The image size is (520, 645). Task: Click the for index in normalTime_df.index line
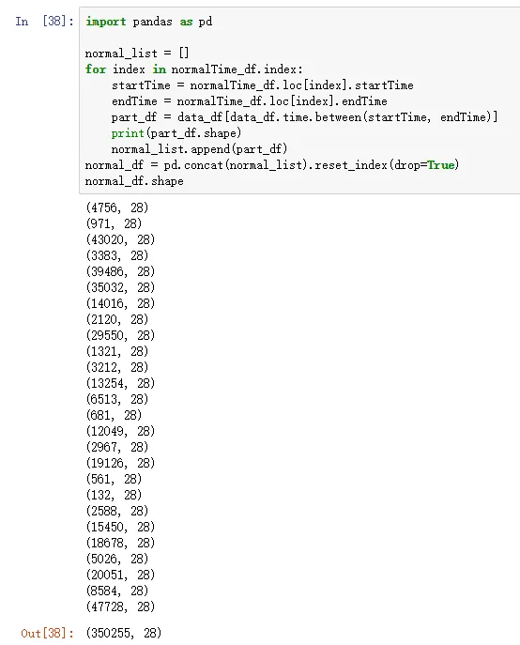[x=193, y=69]
